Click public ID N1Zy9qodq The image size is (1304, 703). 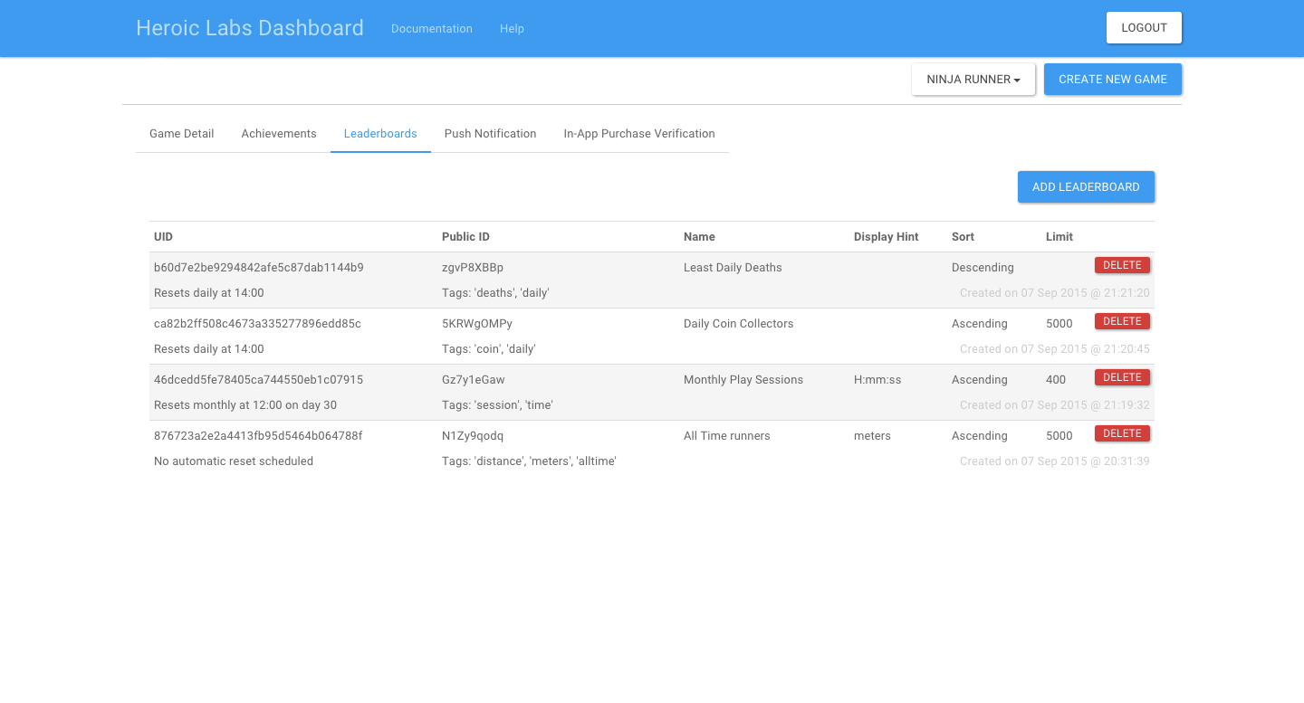473,436
